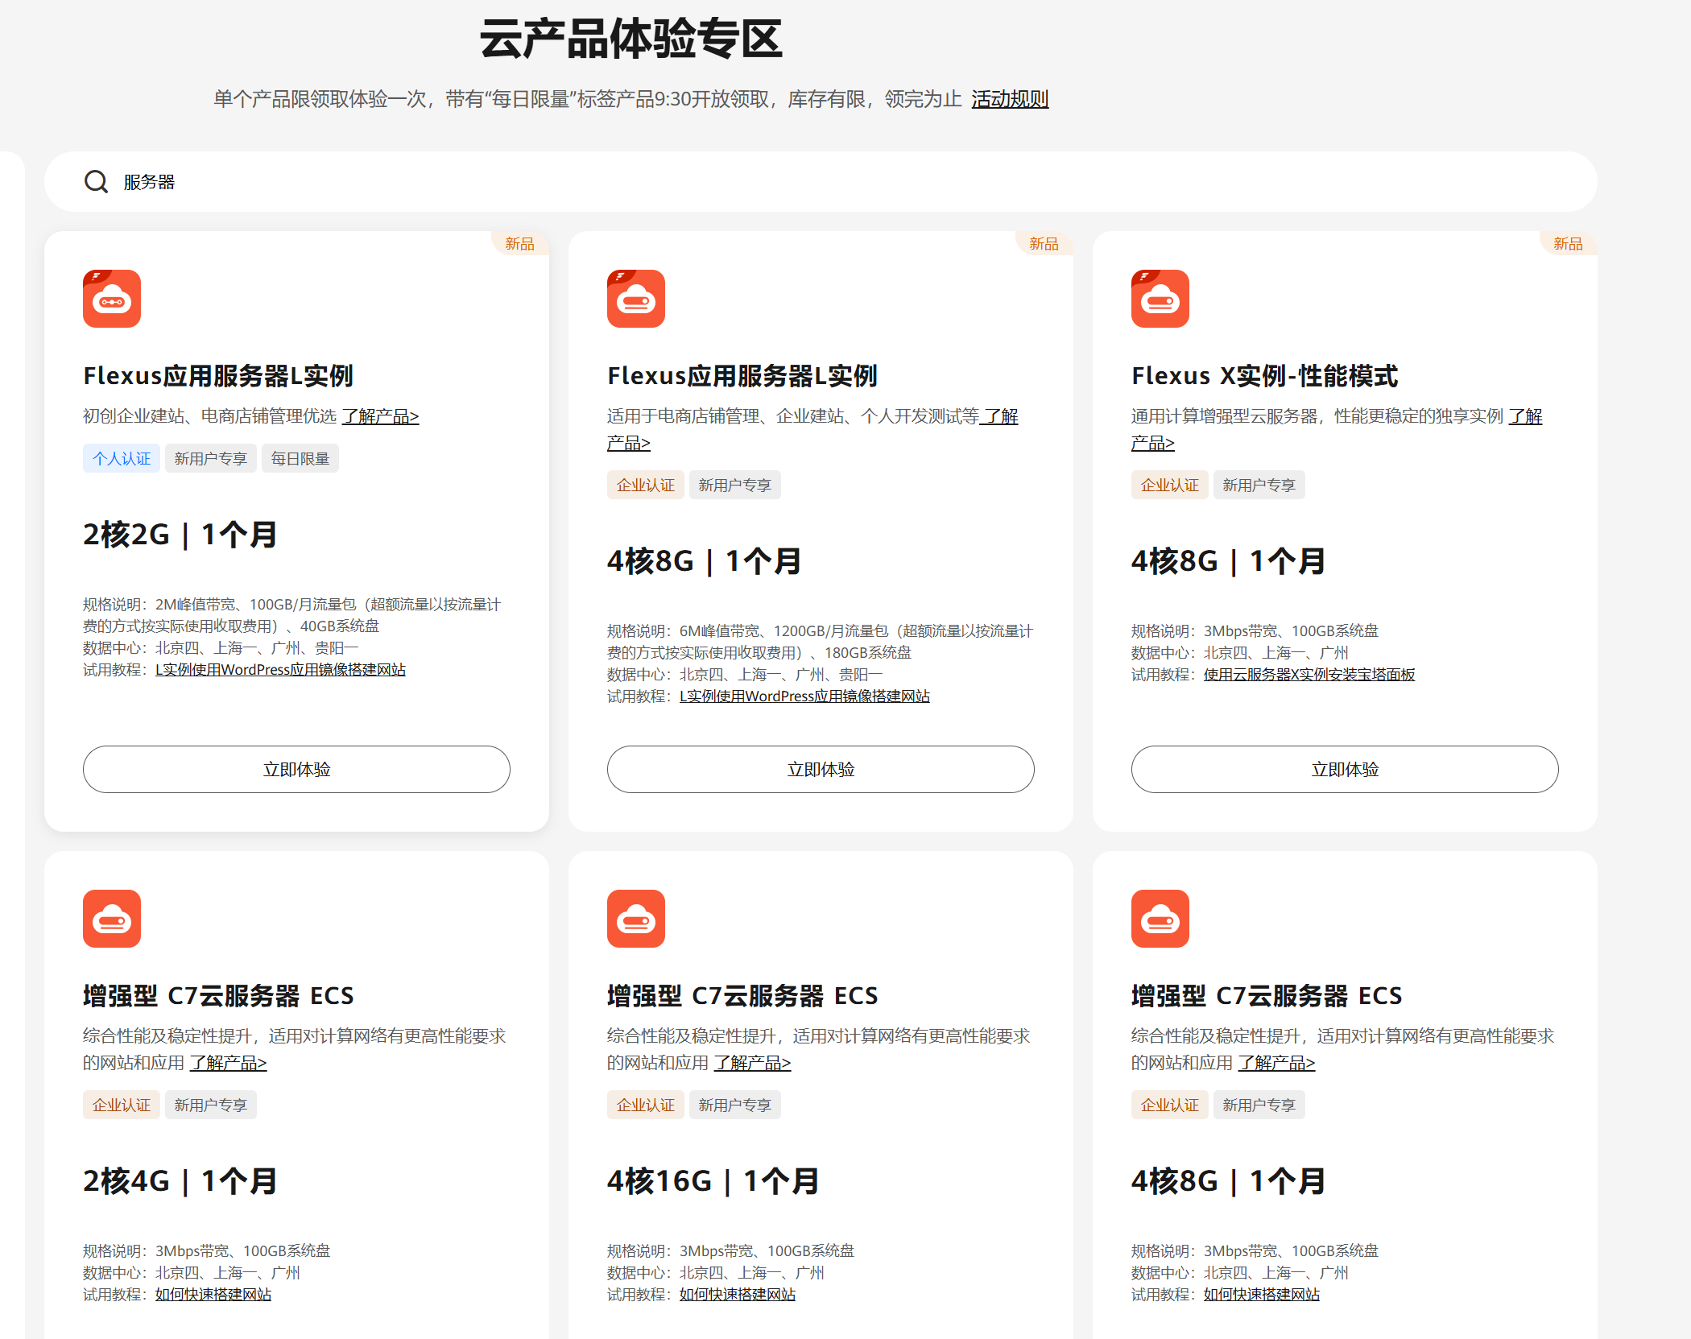Click the first Flexus L实例 2核2G product icon
1691x1339 pixels.
[x=112, y=299]
